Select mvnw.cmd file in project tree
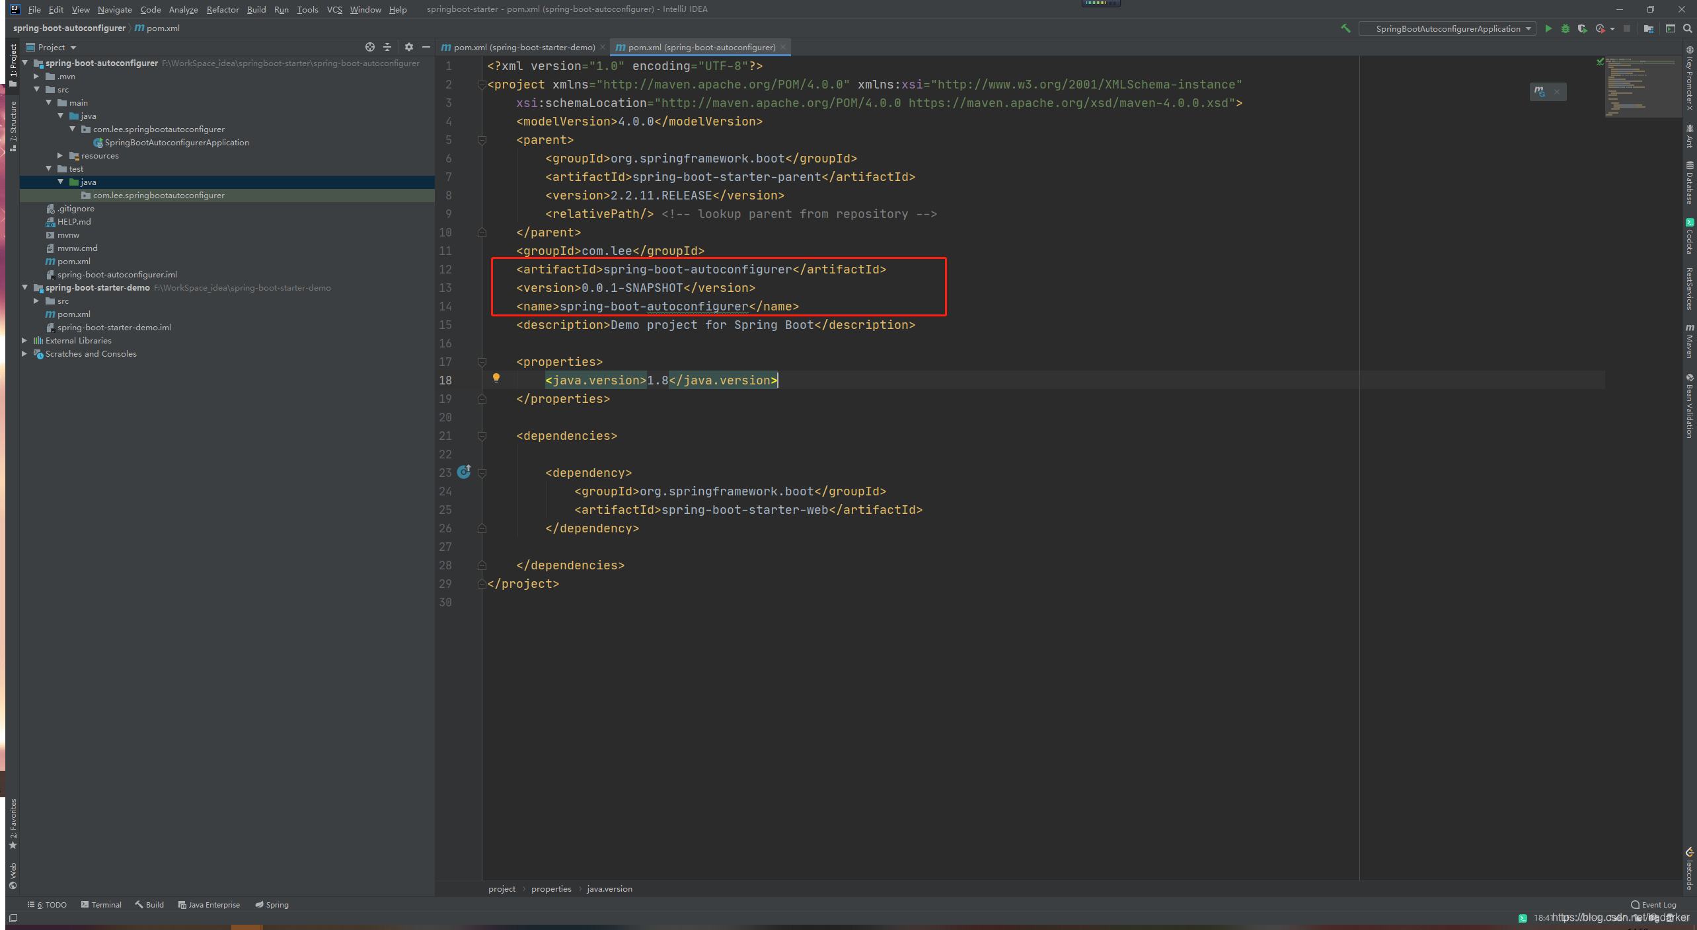Image resolution: width=1697 pixels, height=930 pixels. [x=77, y=248]
